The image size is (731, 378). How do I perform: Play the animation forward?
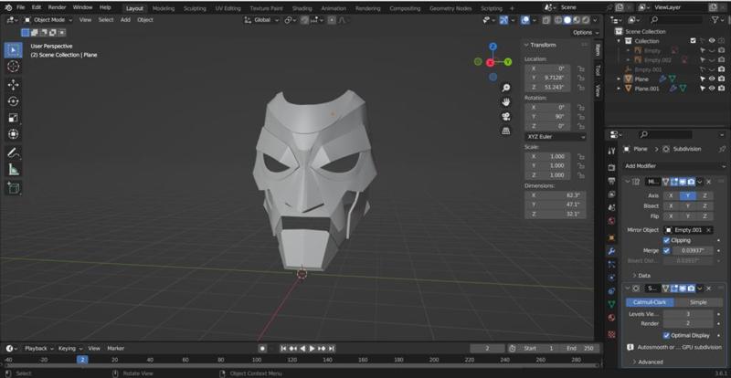tap(312, 348)
